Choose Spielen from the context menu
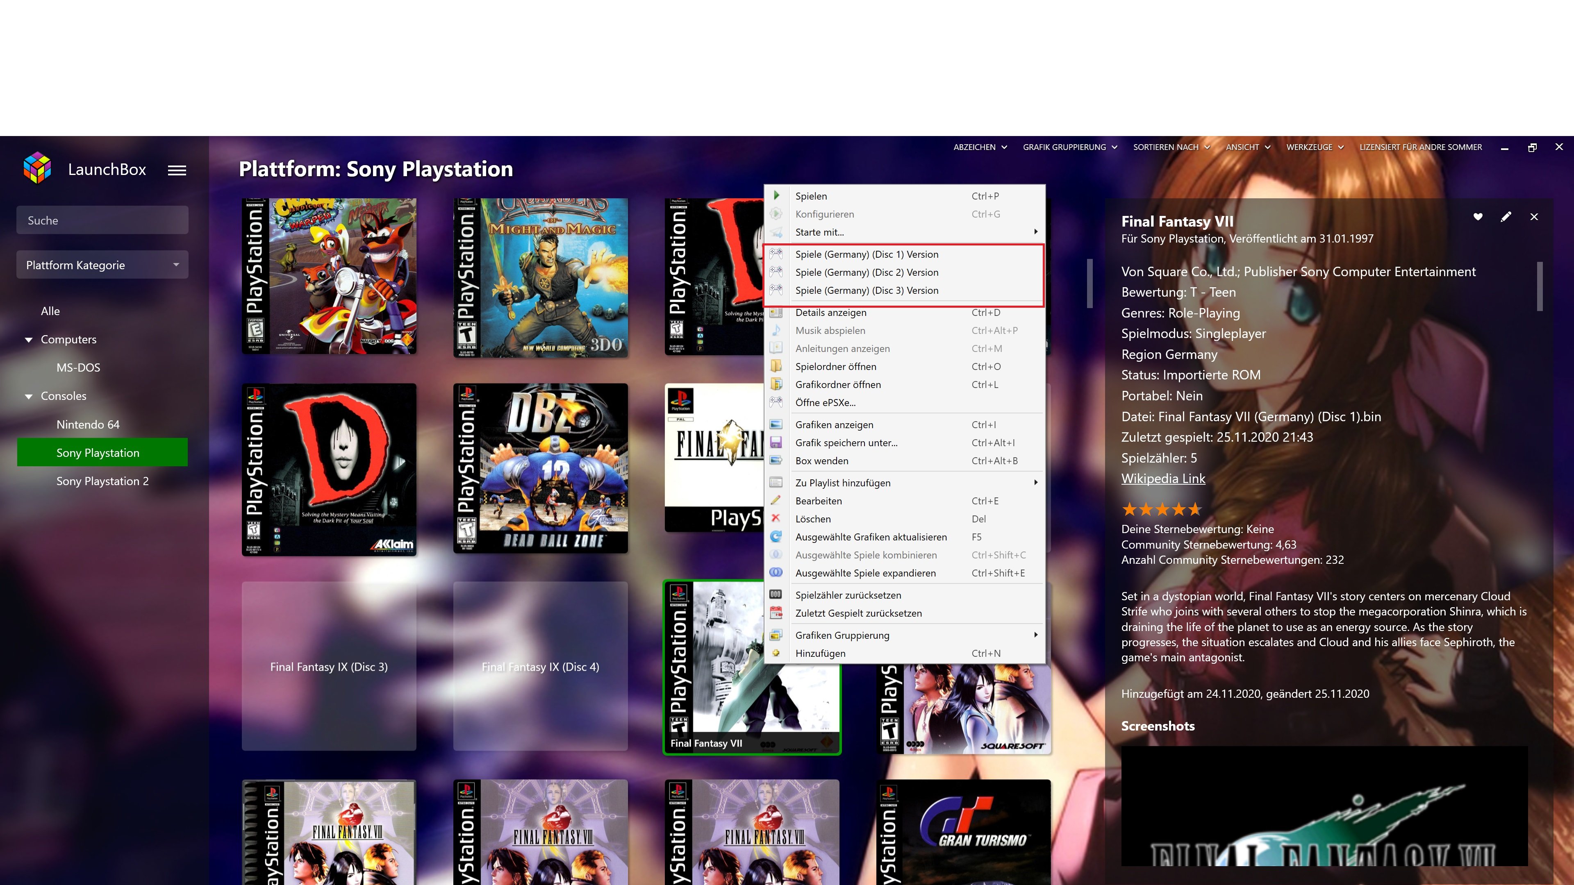 [904, 196]
